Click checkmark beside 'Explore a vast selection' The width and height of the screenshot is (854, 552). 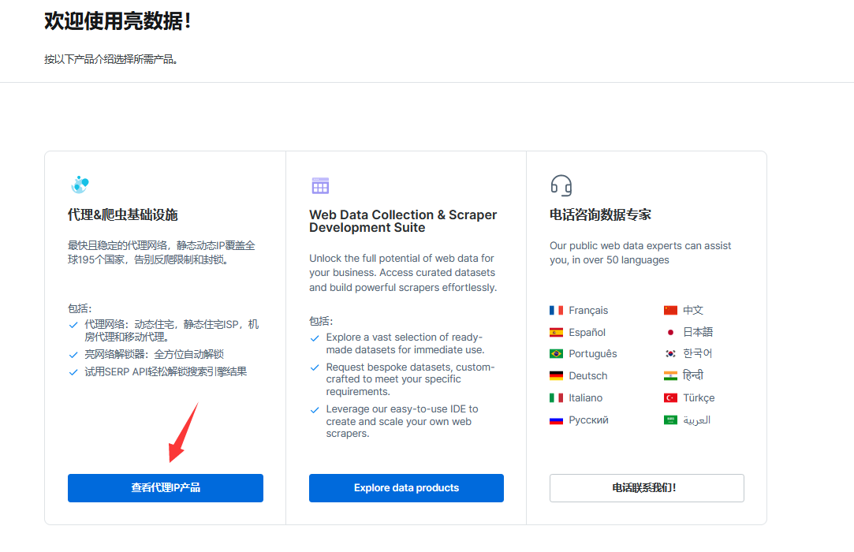click(315, 338)
